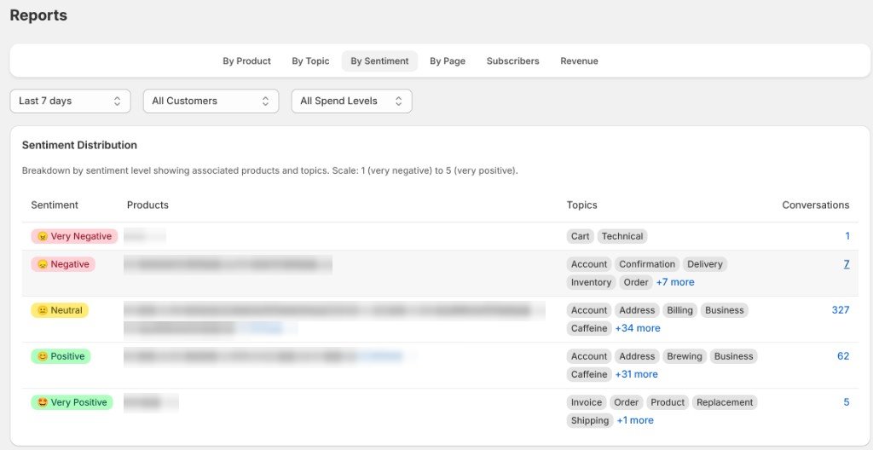This screenshot has height=450, width=873.
Task: Select the Brewing topic tag
Action: [685, 356]
